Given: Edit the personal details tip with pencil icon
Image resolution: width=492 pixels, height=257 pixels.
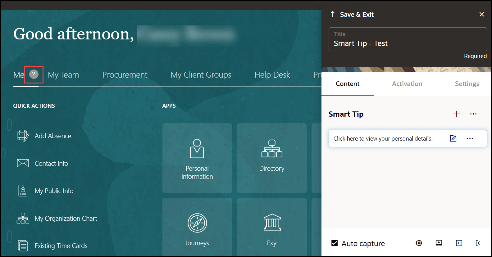Looking at the screenshot, I should tap(453, 138).
